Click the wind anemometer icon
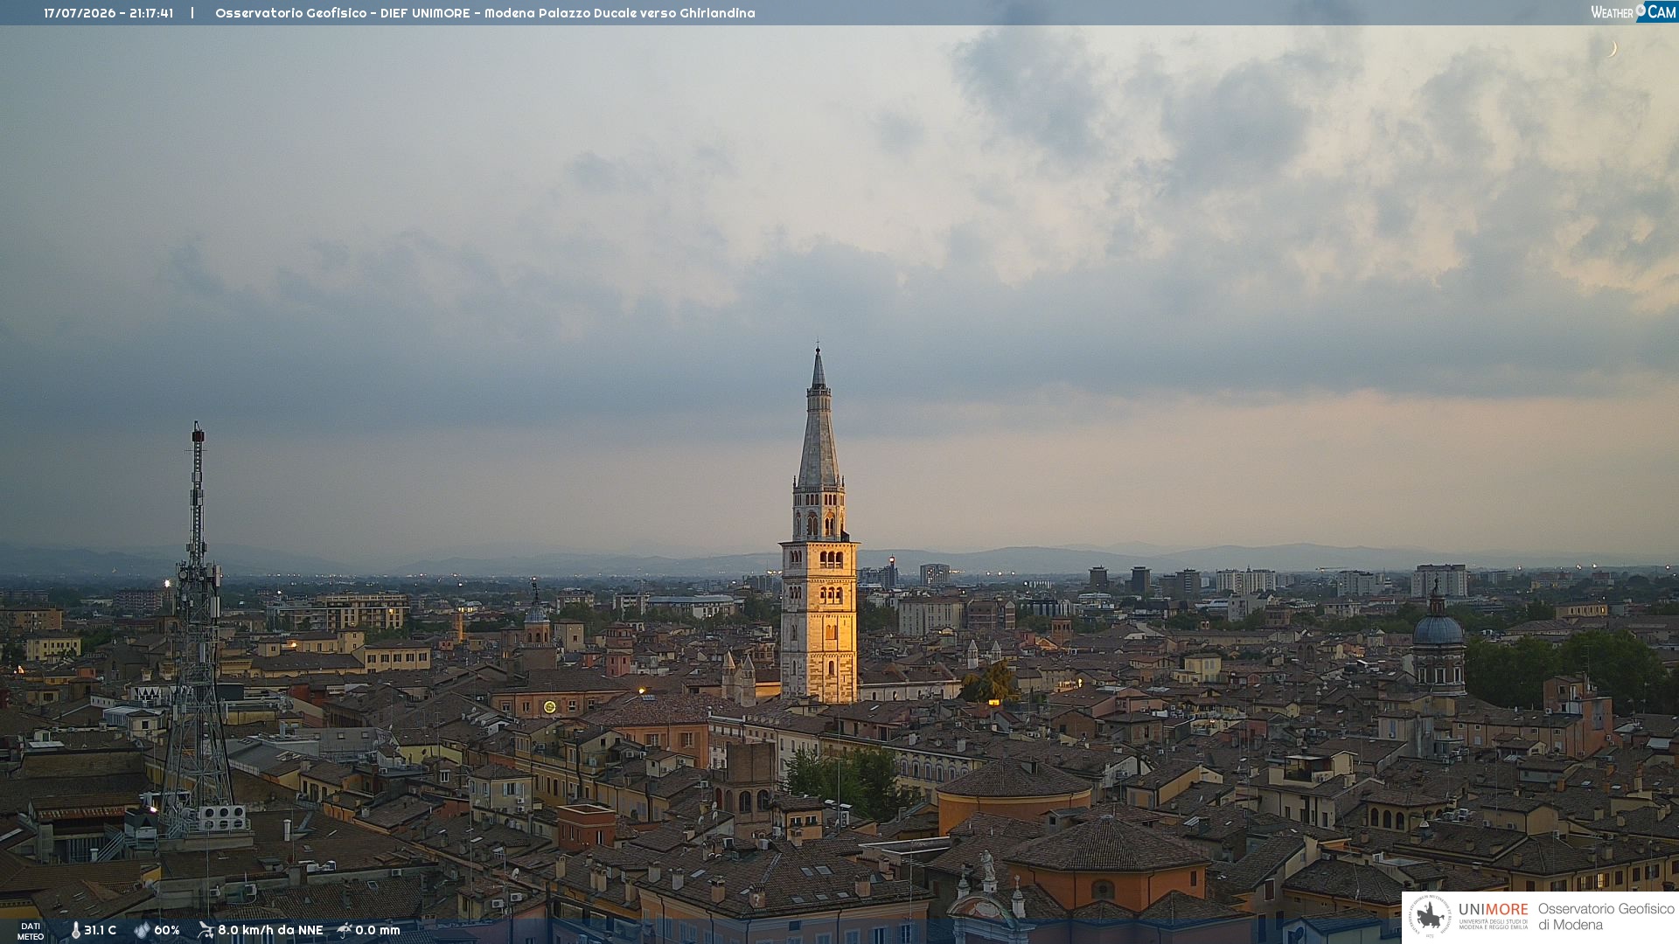The image size is (1679, 944). pyautogui.click(x=206, y=930)
